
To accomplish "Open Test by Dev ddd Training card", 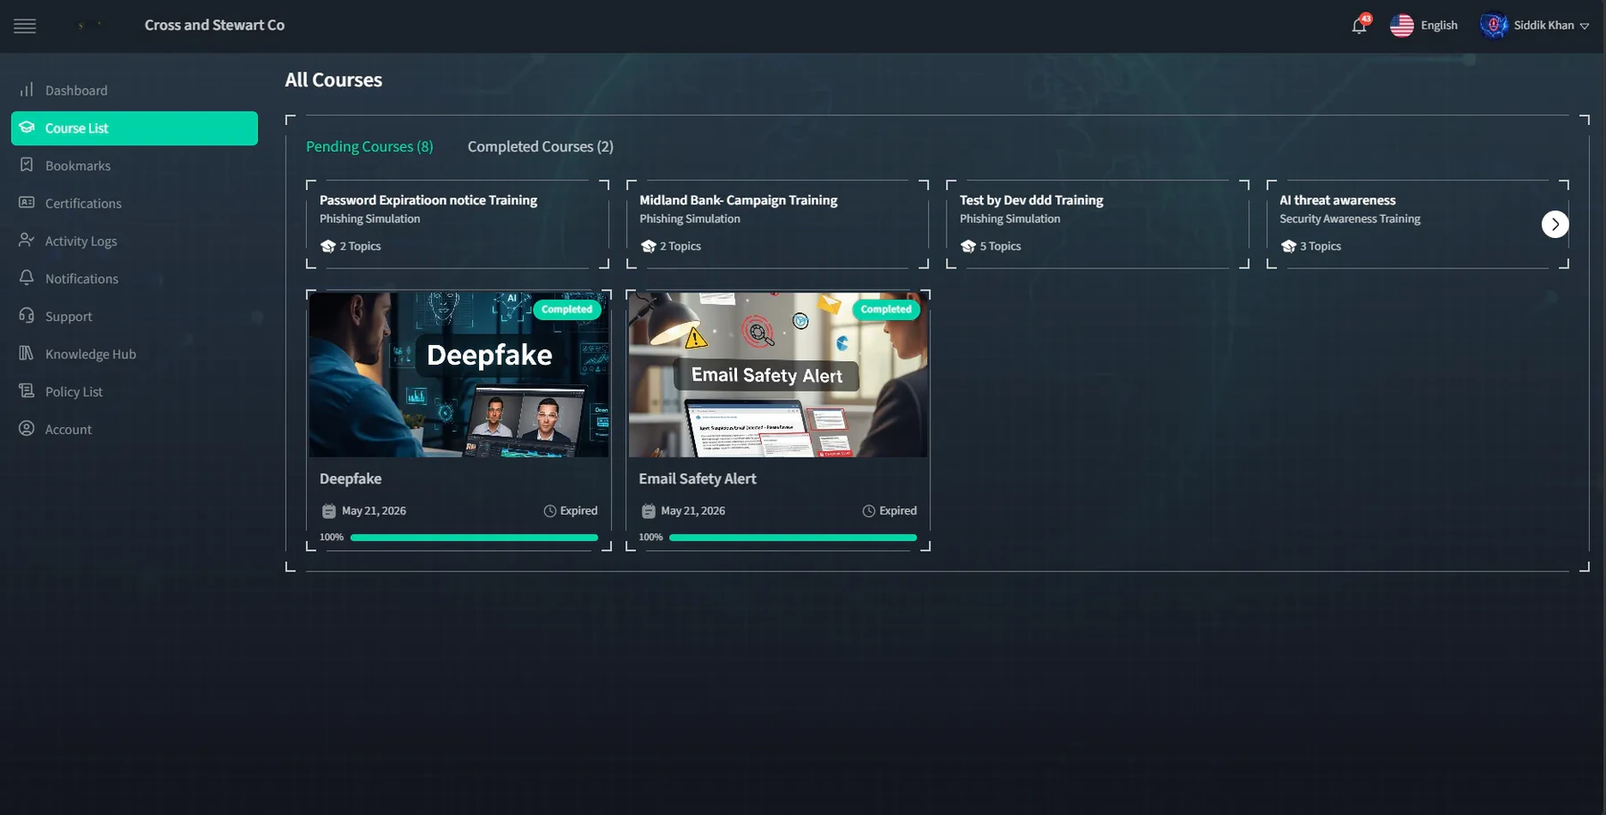I will (x=1097, y=224).
